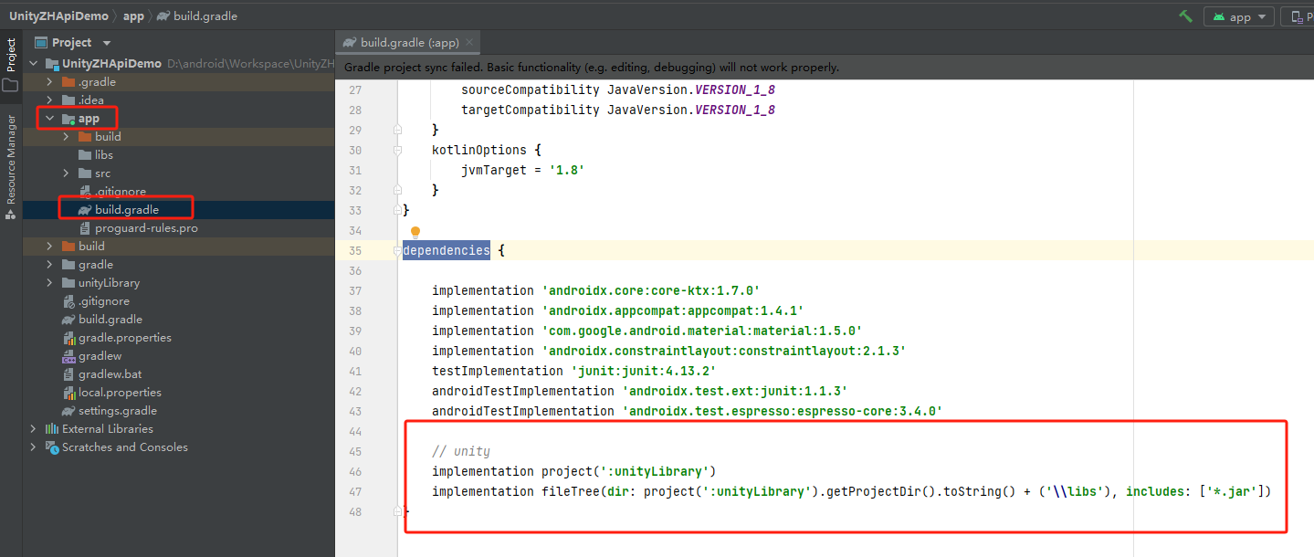Click UnityZHApiDemo in the breadcrumb bar
Image resolution: width=1314 pixels, height=557 pixels.
click(x=58, y=16)
